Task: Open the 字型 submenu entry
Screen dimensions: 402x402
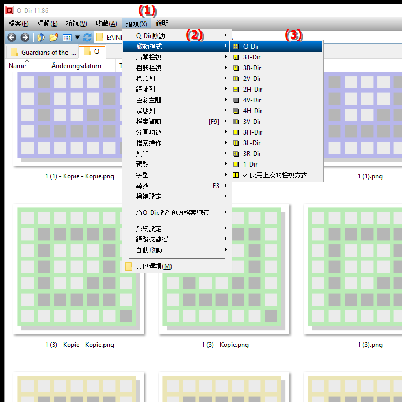Action: (177, 175)
